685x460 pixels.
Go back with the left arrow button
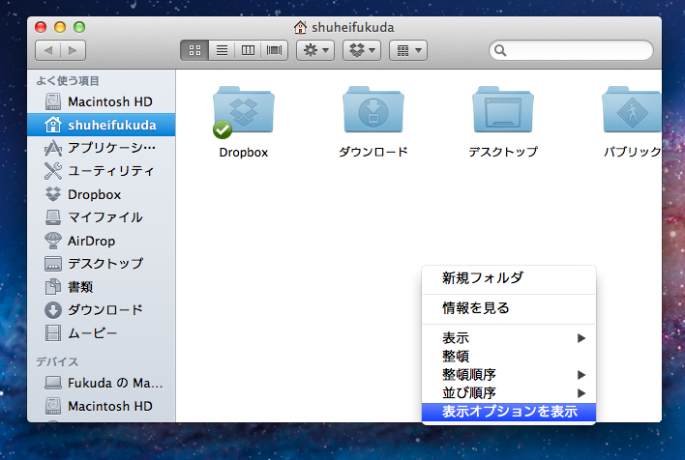click(x=48, y=50)
